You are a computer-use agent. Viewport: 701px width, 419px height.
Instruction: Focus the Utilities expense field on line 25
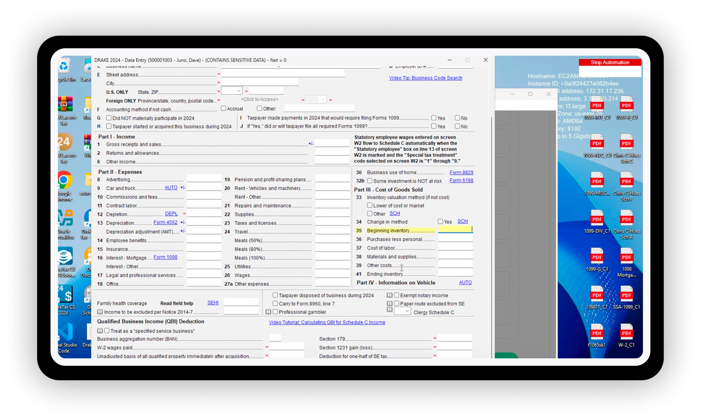(333, 266)
